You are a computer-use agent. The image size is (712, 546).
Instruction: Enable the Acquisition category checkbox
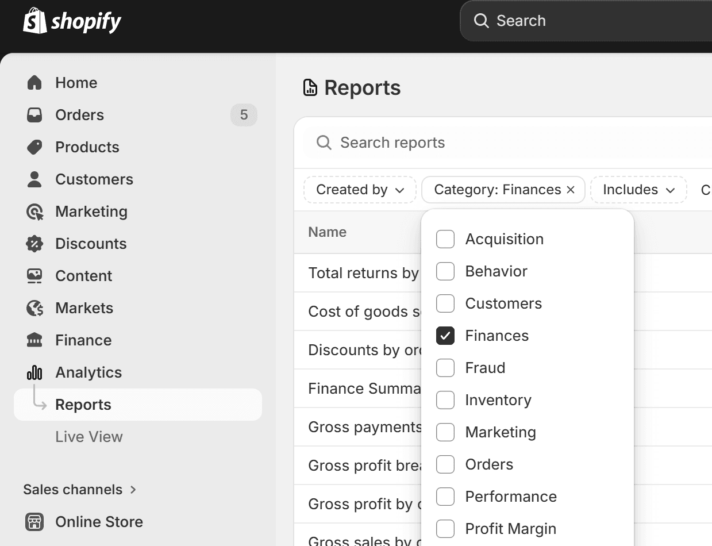(x=445, y=239)
